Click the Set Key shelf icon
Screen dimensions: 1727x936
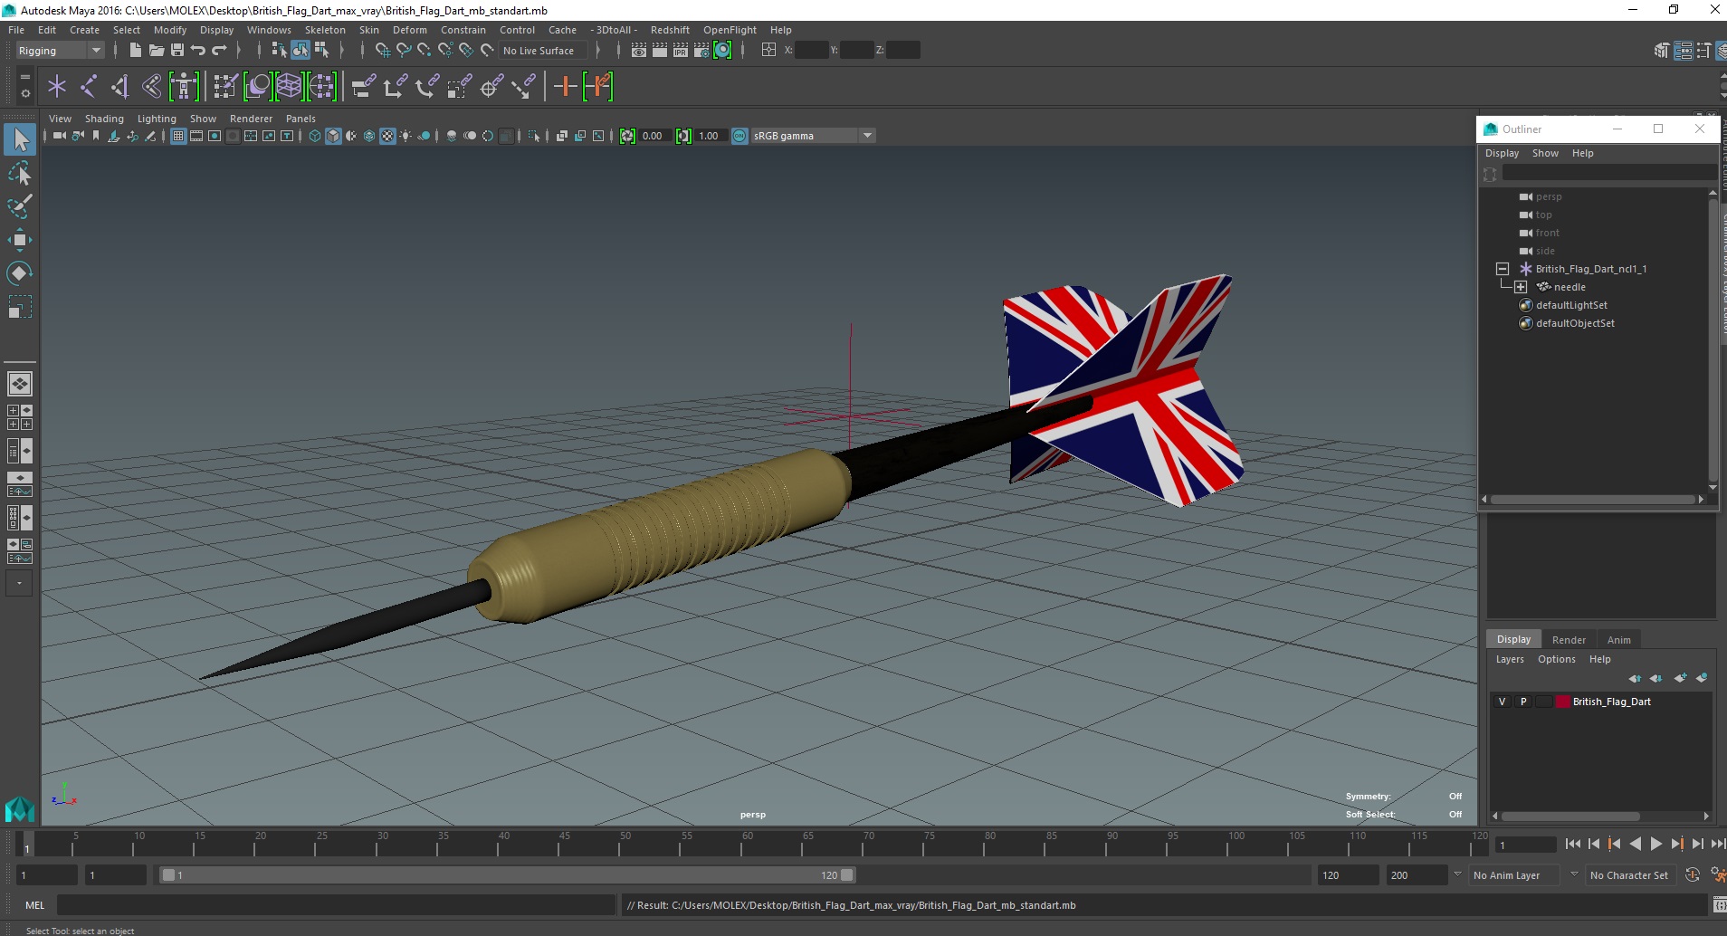pos(566,87)
